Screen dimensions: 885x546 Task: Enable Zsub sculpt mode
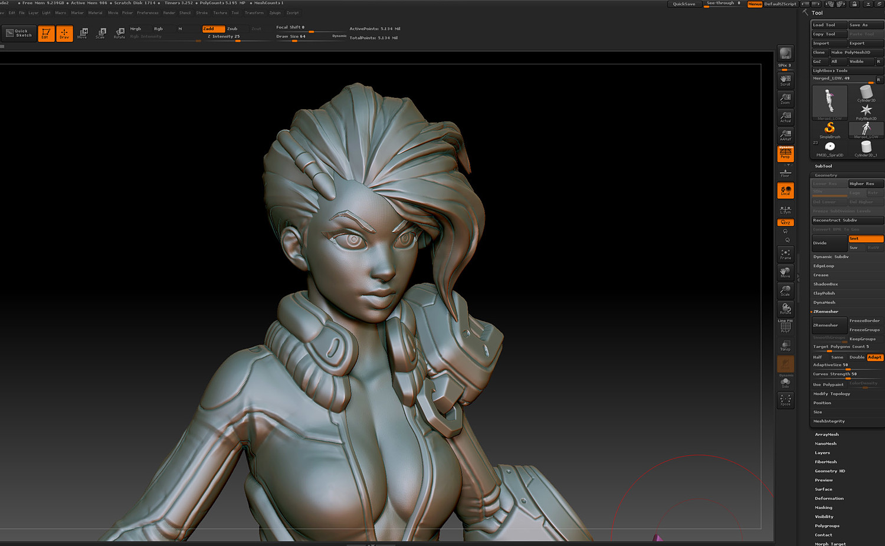pyautogui.click(x=232, y=28)
